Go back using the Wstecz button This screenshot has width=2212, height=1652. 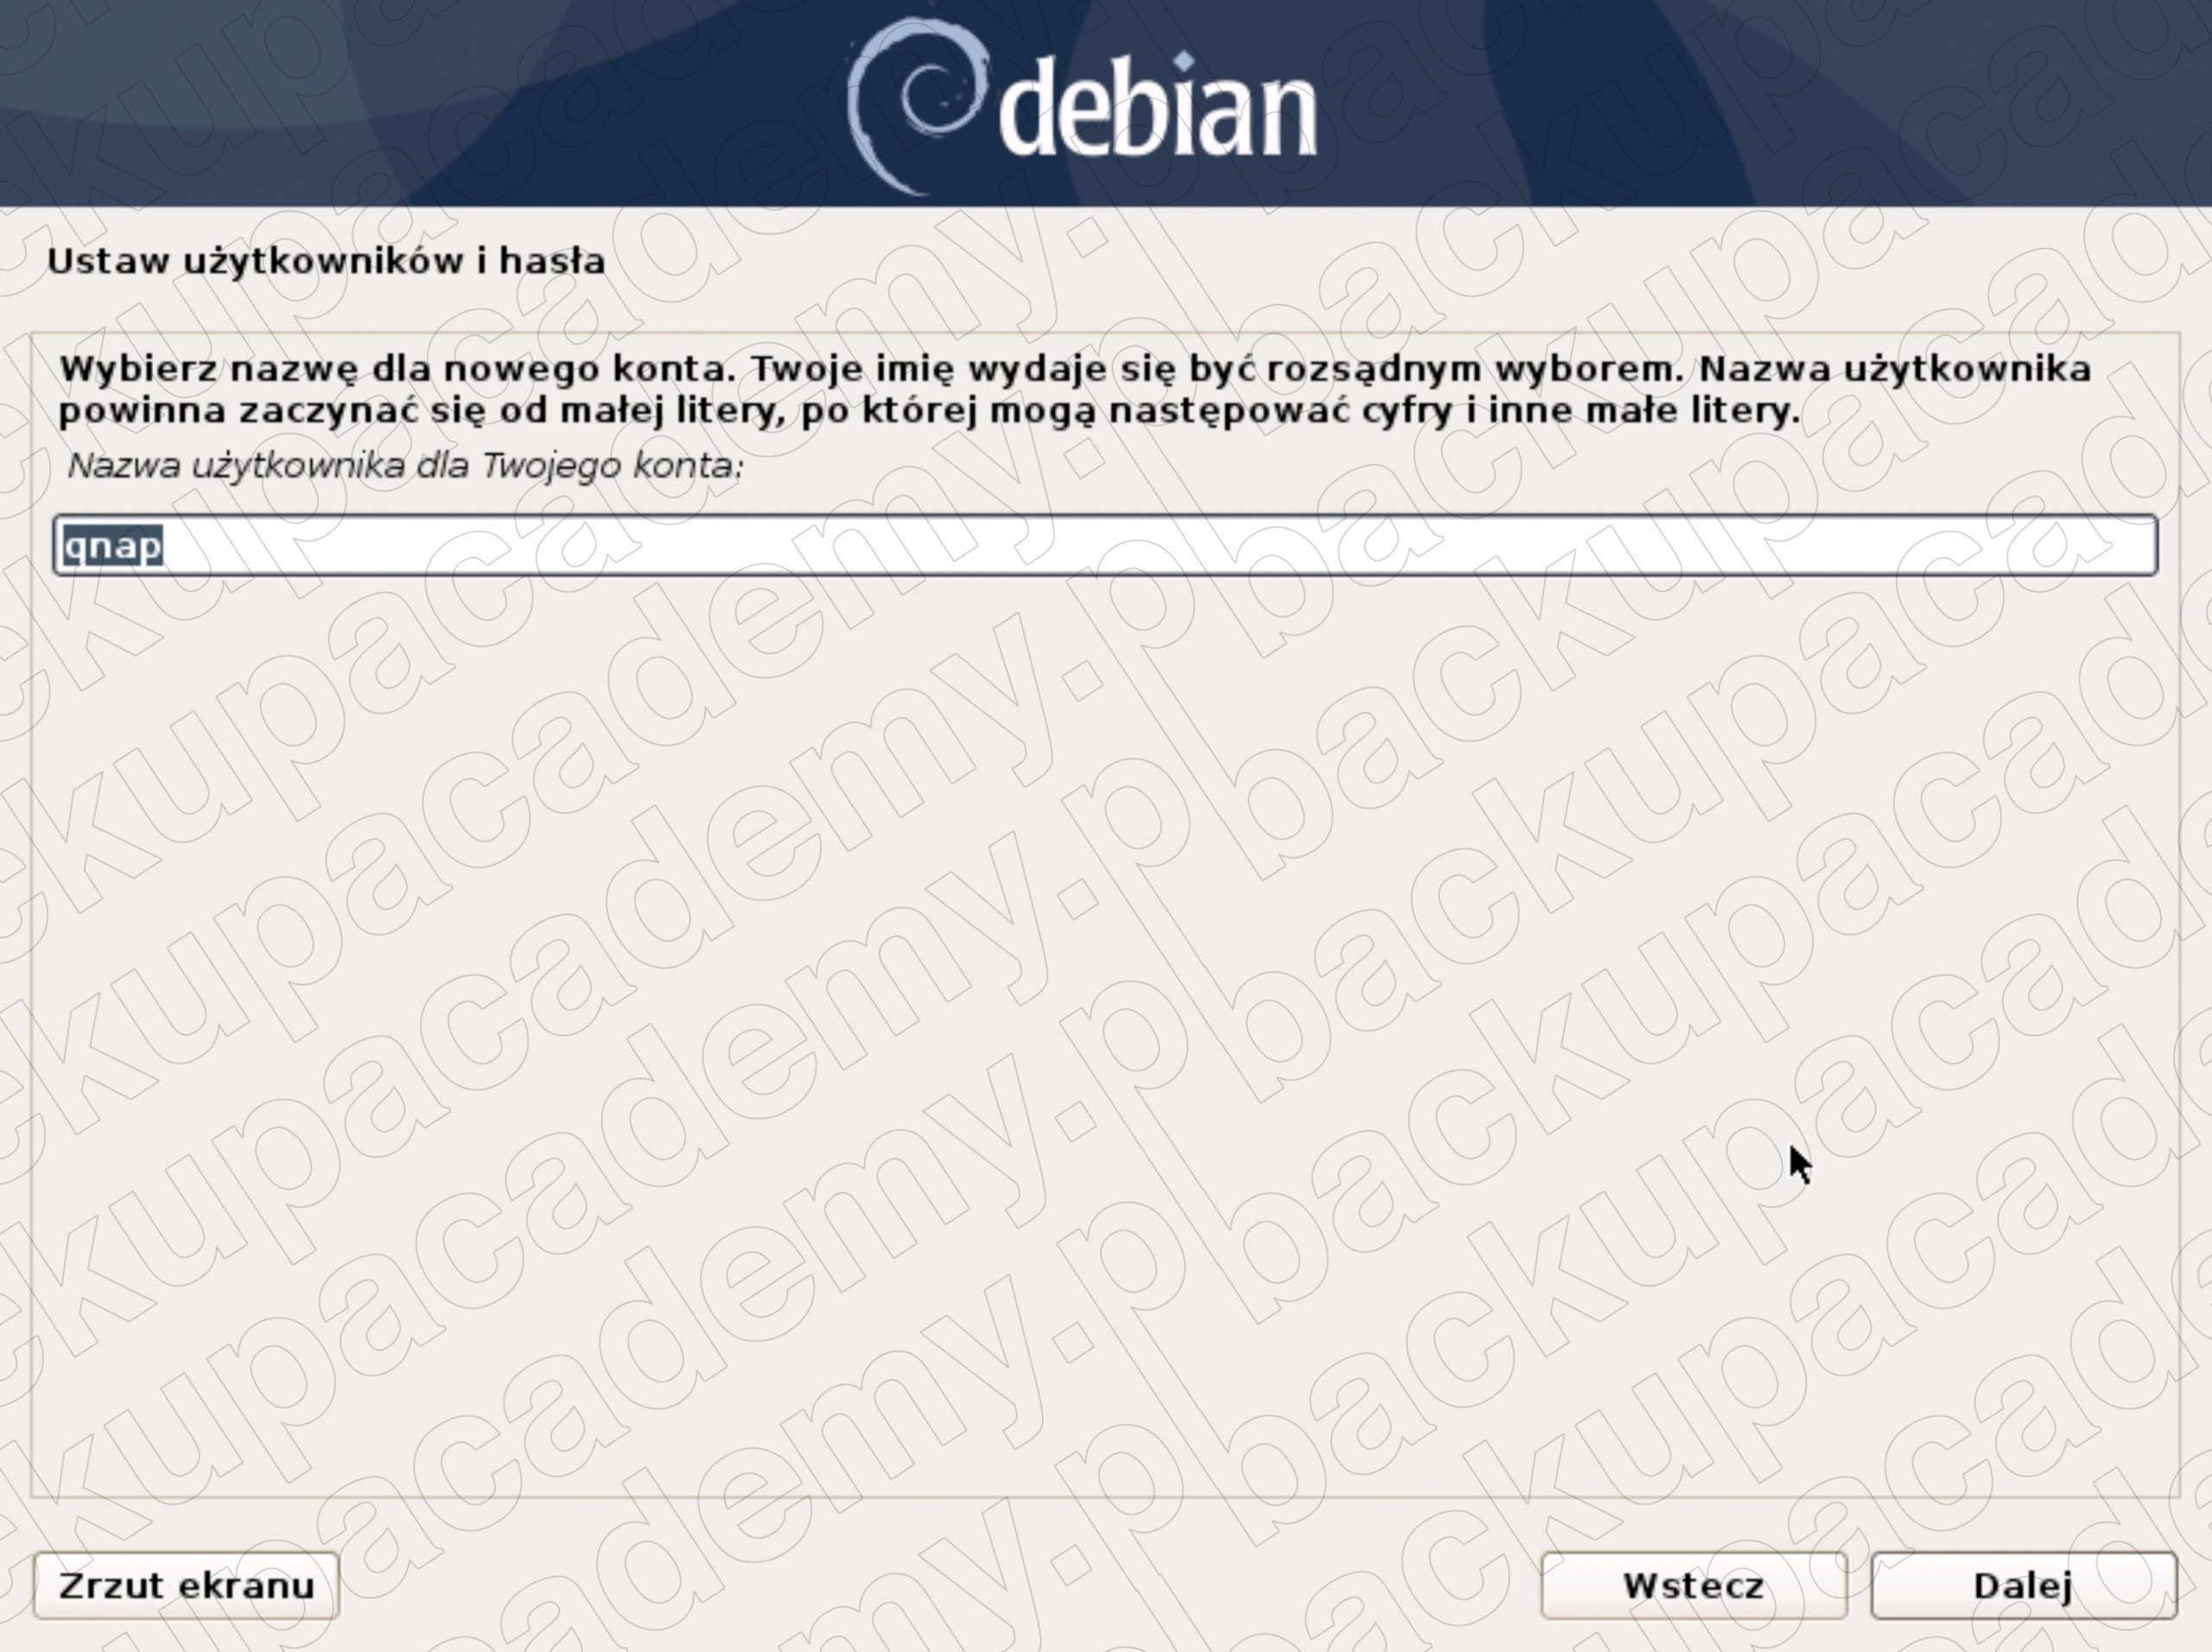pos(1693,1585)
